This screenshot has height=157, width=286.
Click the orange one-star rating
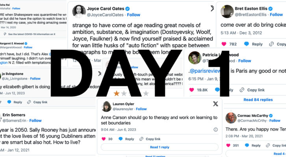[116, 93]
